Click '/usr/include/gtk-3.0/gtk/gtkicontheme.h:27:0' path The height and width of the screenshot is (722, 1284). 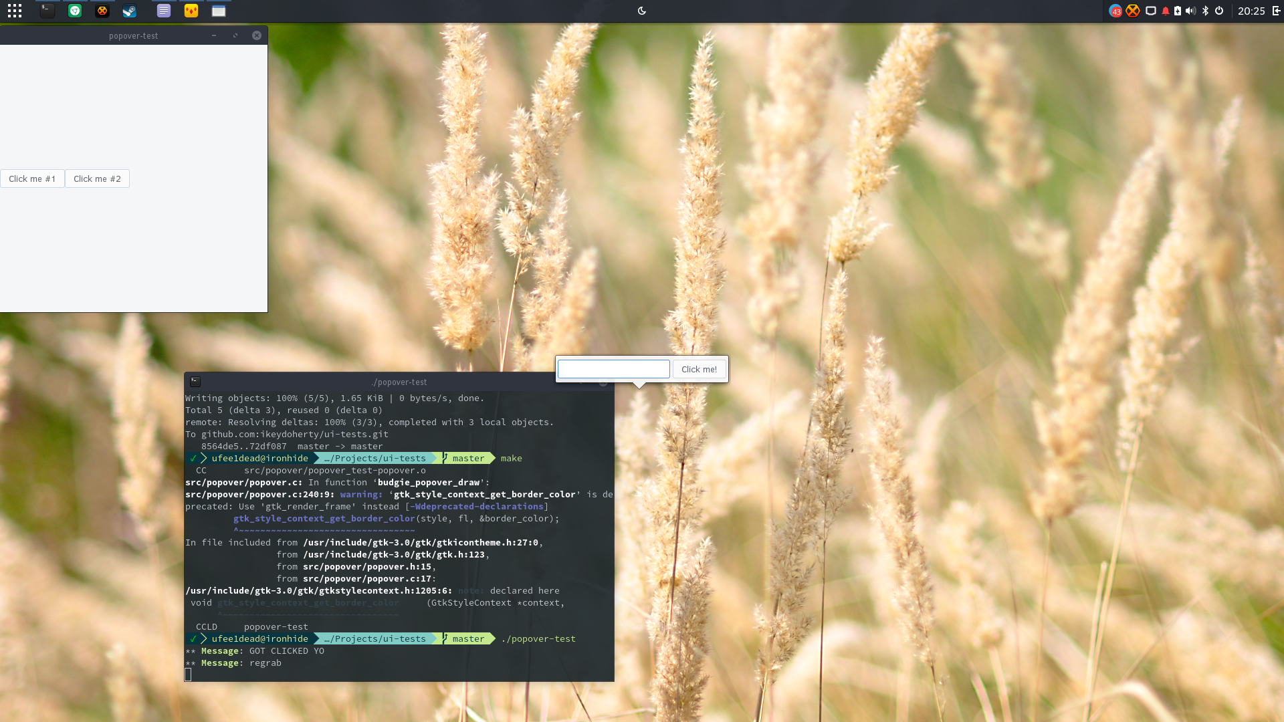tap(421, 543)
